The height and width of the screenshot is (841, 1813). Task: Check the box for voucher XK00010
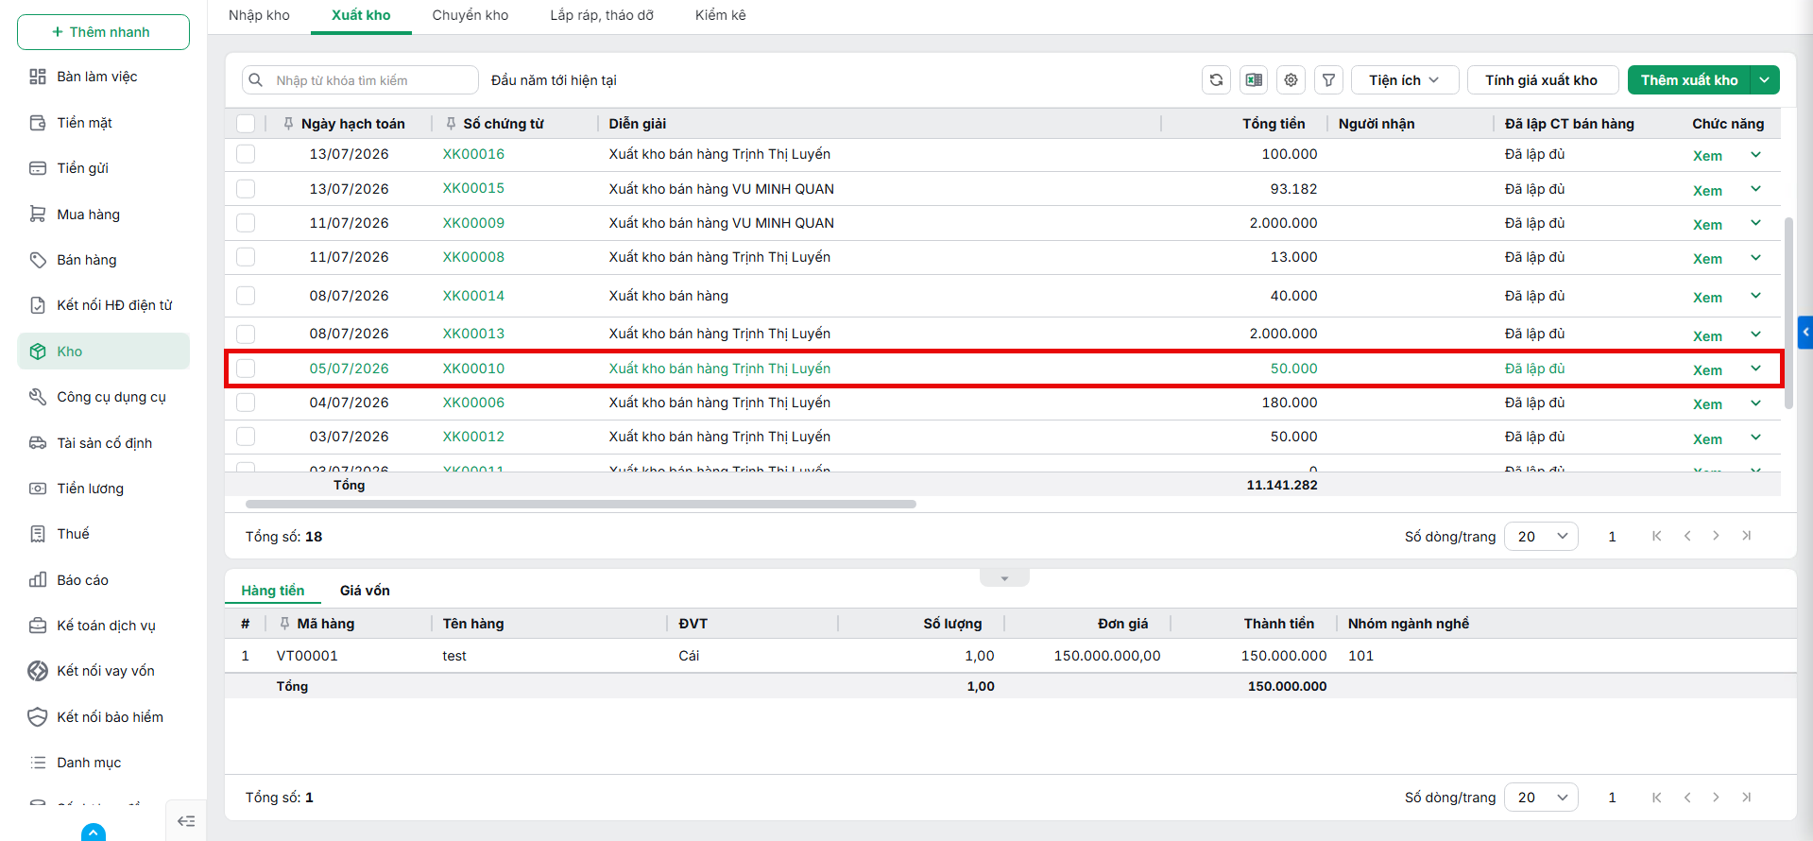[x=246, y=369]
